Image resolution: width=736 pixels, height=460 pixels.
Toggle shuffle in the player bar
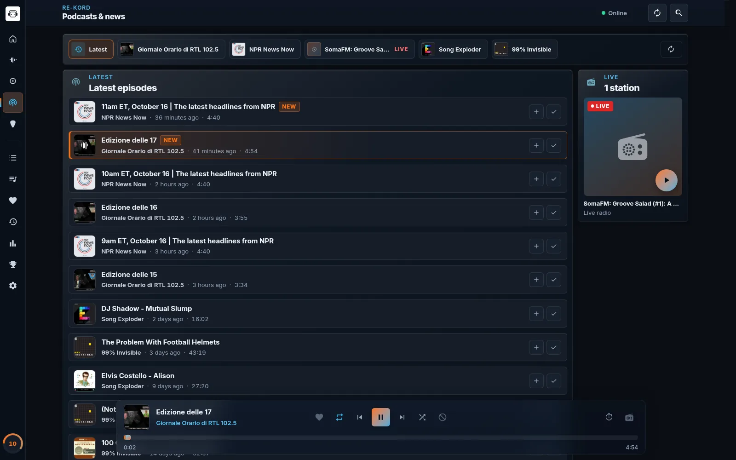pos(422,417)
